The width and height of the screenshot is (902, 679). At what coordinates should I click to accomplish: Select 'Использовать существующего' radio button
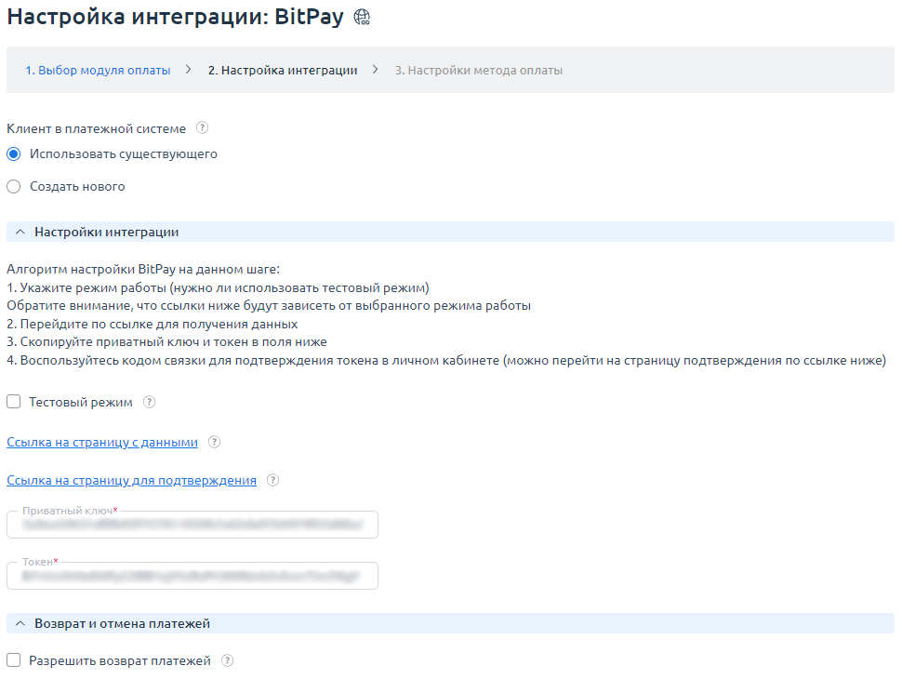tap(13, 153)
